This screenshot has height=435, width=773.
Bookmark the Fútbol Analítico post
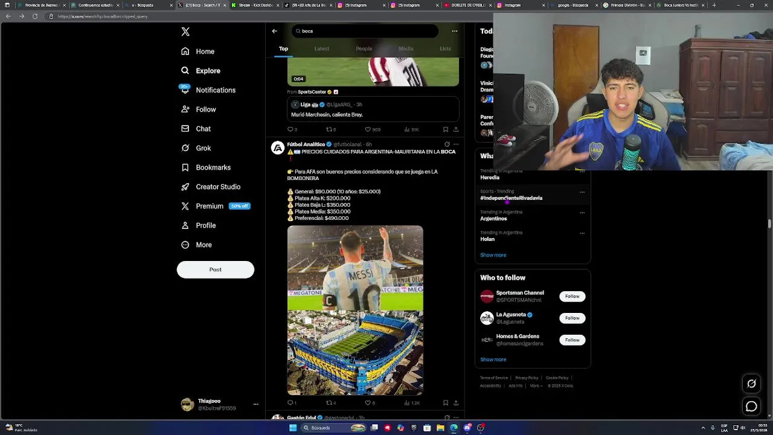tap(446, 403)
